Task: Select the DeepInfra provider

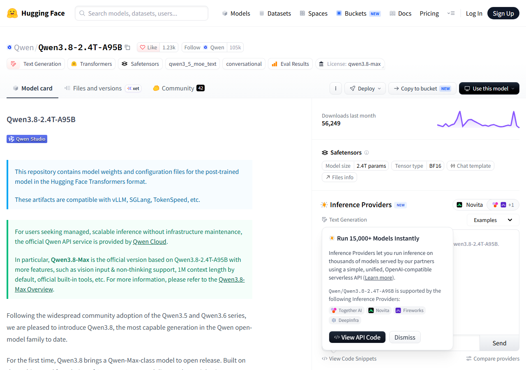Action: coord(345,320)
